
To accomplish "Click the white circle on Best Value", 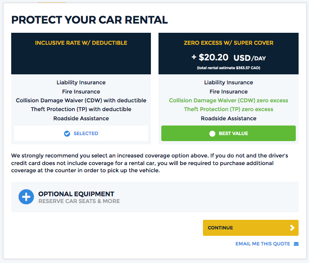I will pos(213,133).
